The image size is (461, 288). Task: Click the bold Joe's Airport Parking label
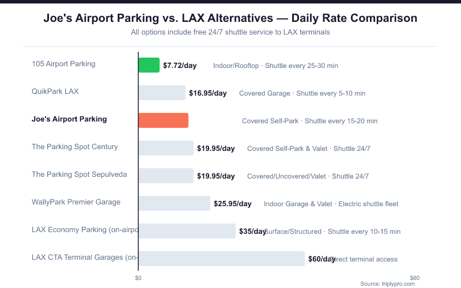tap(69, 119)
